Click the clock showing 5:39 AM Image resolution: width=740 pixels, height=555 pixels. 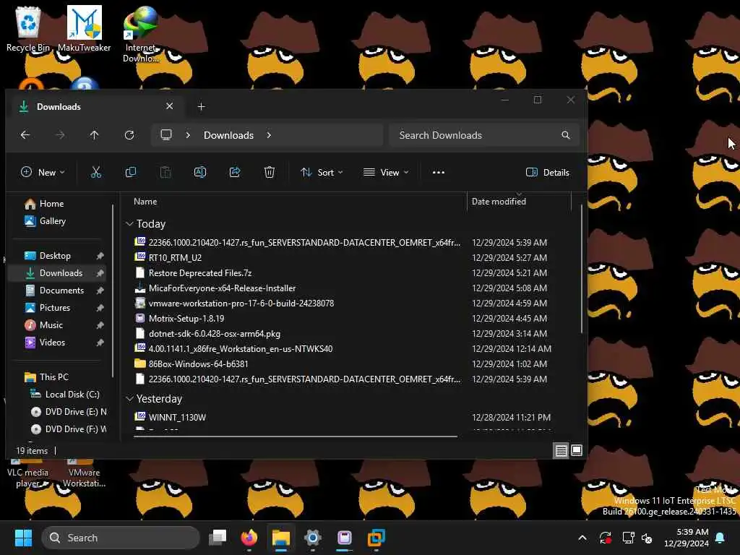point(692,532)
